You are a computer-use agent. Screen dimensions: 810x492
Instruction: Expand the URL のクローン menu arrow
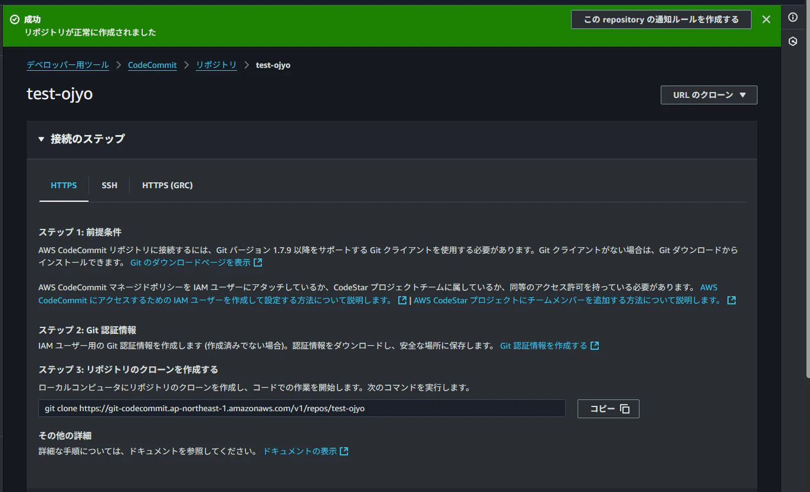click(745, 95)
